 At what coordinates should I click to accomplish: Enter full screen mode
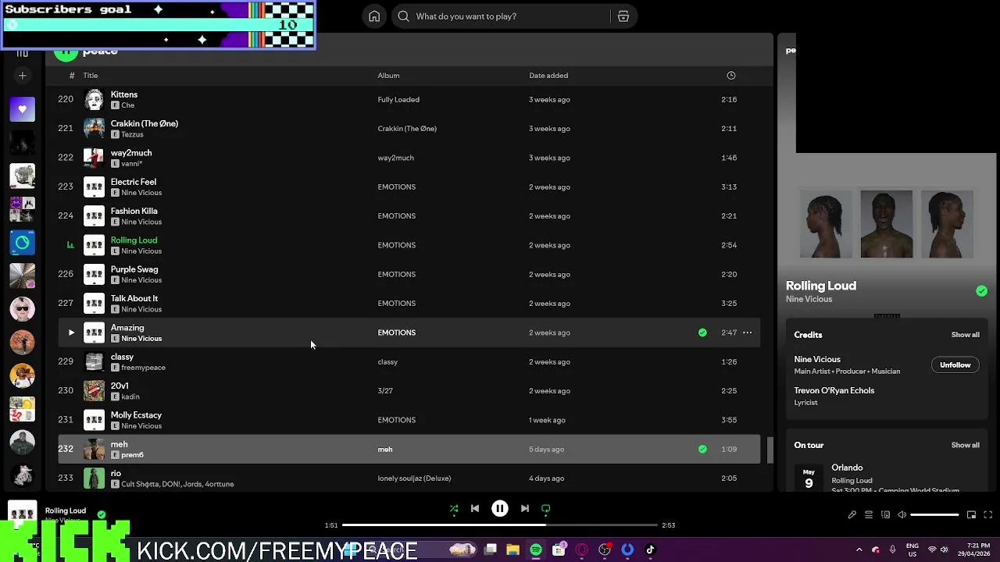tap(987, 515)
